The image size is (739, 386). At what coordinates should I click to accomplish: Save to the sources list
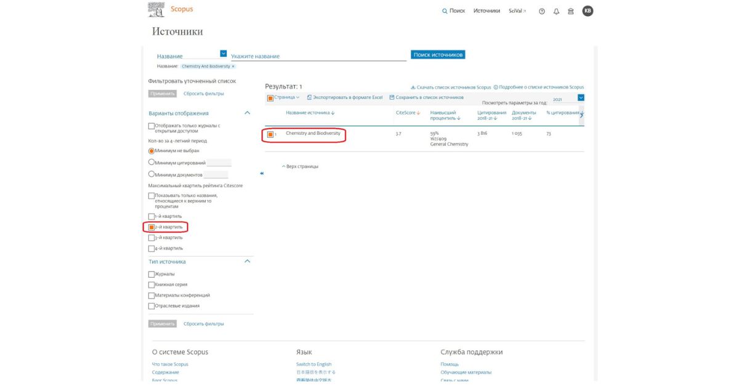(x=426, y=98)
